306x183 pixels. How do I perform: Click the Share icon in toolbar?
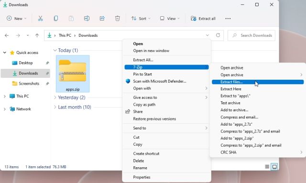coord(102,19)
